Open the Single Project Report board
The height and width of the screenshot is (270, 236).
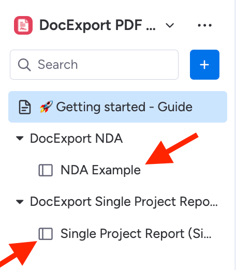click(x=136, y=234)
